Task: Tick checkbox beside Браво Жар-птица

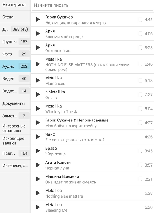Action: pos(140,151)
